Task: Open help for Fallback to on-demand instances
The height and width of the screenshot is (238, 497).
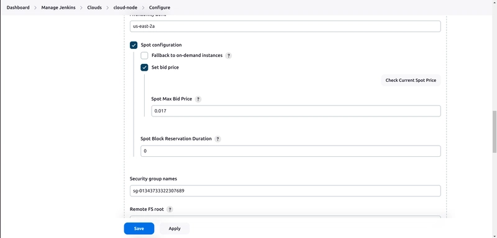Action: point(229,56)
